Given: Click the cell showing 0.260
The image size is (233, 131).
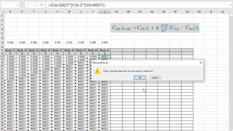Looking at the screenshot, I should coord(22,43).
